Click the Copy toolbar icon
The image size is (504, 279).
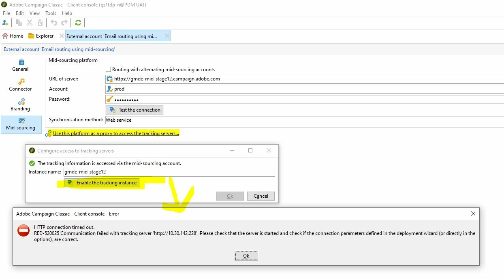pyautogui.click(x=19, y=23)
